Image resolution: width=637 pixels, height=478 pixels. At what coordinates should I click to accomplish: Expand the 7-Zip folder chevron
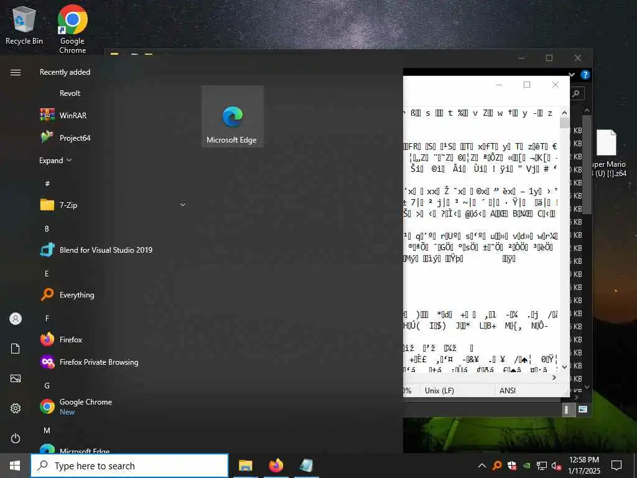(183, 205)
